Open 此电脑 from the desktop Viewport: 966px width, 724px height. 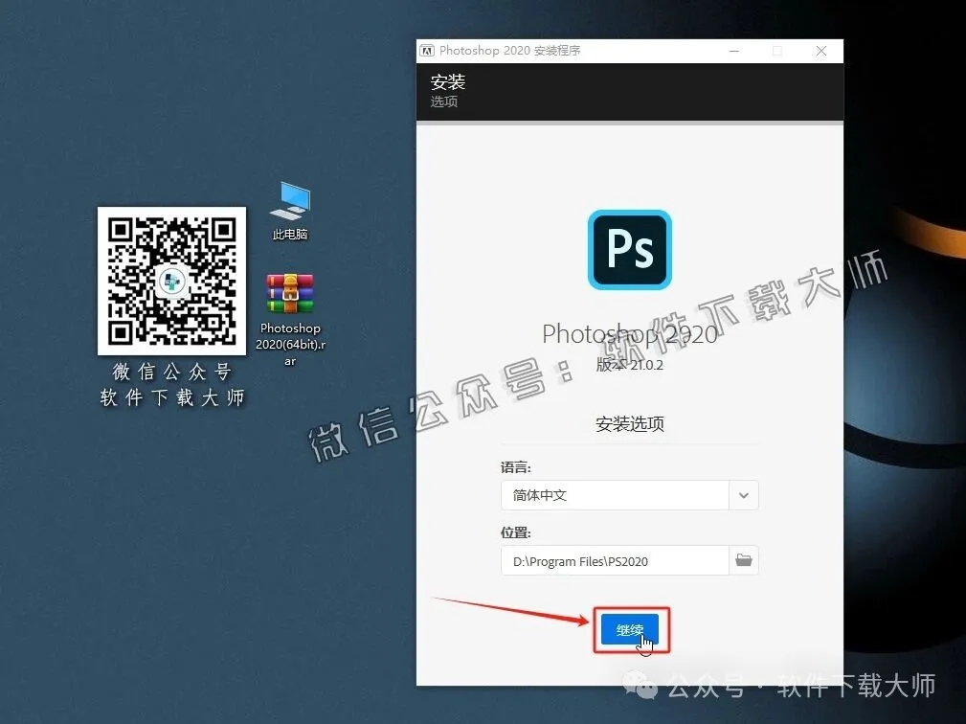[289, 201]
